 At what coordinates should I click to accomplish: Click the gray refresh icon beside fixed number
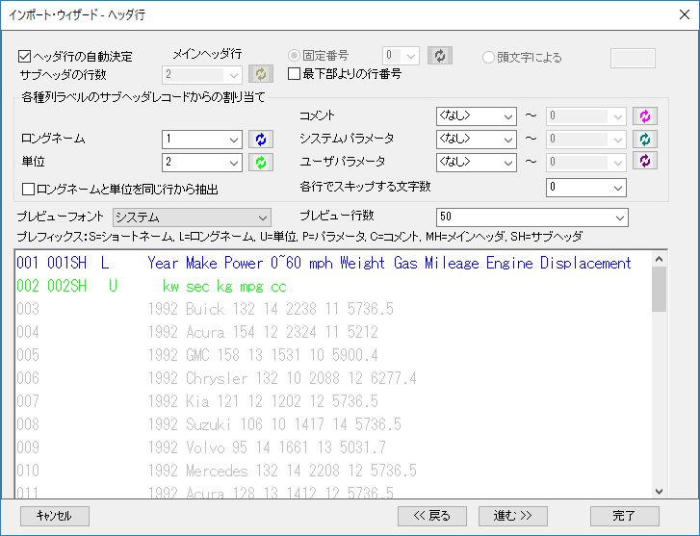(x=440, y=56)
